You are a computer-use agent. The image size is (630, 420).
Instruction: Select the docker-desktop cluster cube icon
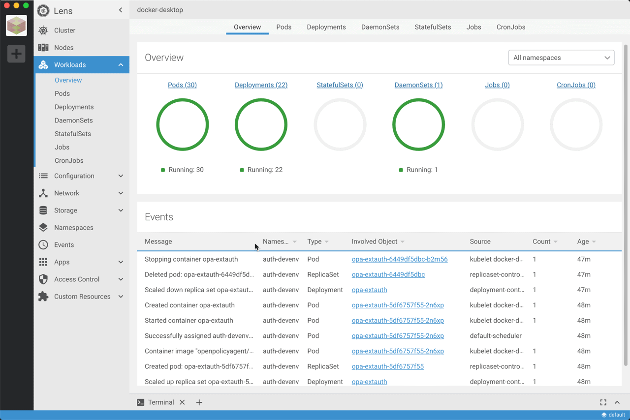(16, 26)
